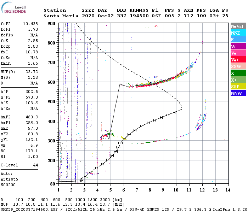Screen dimensions: 248x212
Task: Click the profile peak marker near 10.4 MHz
Action: (x=182, y=108)
